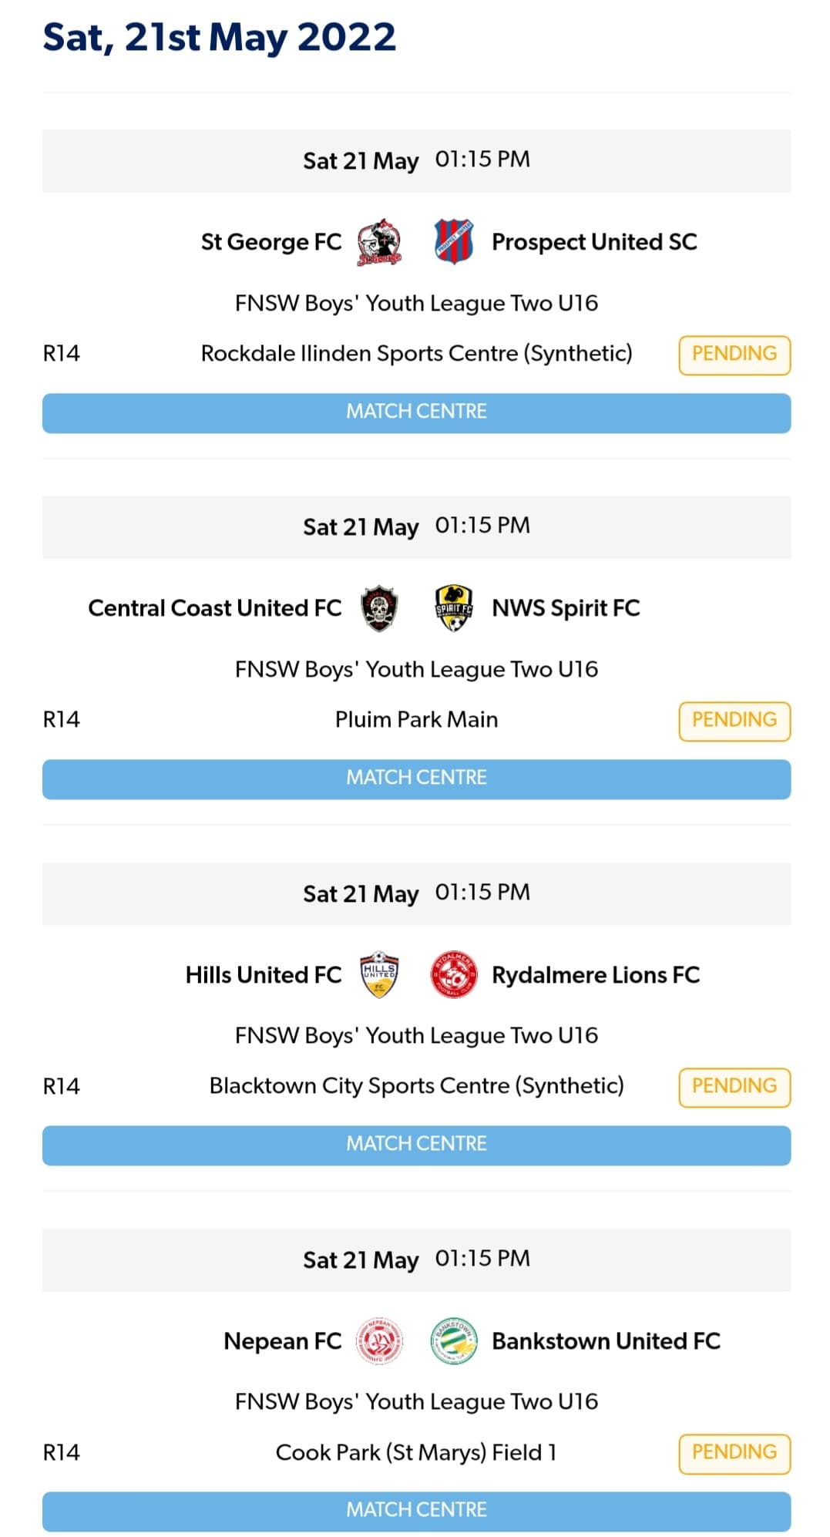Image resolution: width=830 pixels, height=1537 pixels.
Task: Select the Rydalmere Lions FC logo
Action: coord(454,974)
